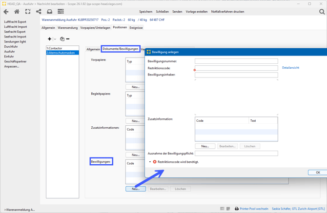Collapse the Restriktionscode error message expander
The image size is (327, 213).
tap(150, 162)
